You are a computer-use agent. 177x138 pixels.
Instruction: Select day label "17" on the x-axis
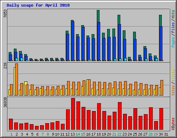pos(93,134)
